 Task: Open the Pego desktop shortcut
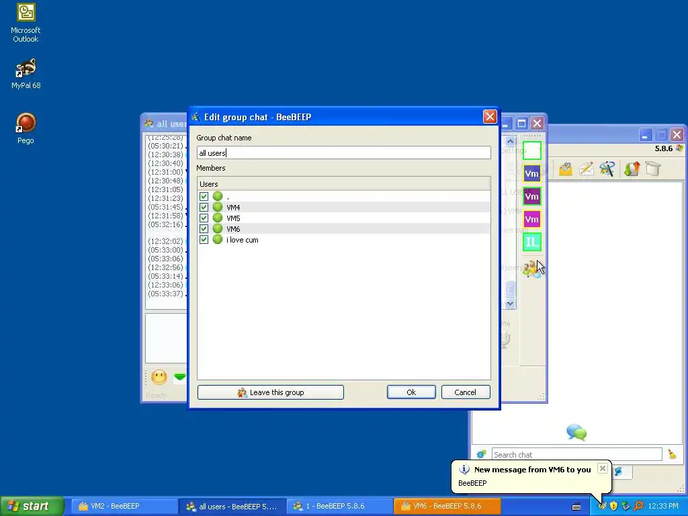tap(26, 128)
